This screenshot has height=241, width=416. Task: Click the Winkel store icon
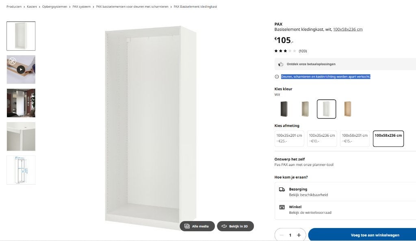pos(282,207)
